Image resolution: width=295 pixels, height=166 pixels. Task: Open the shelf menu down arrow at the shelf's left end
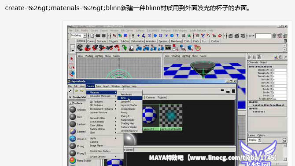coord(73,51)
